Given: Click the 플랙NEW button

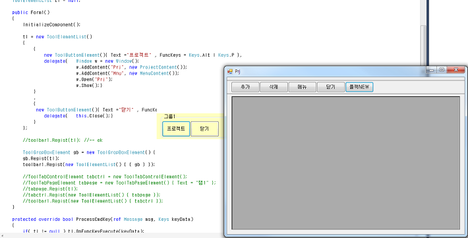Looking at the screenshot, I should [359, 87].
